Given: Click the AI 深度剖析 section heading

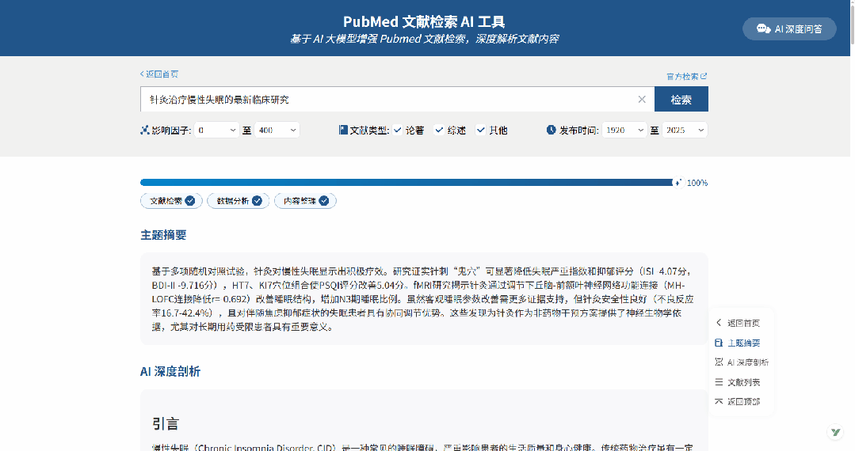Looking at the screenshot, I should [170, 371].
